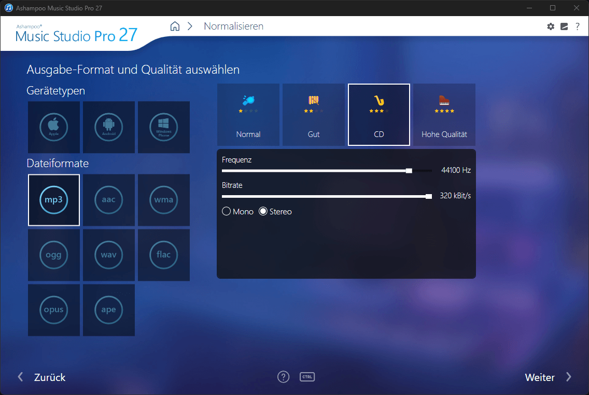Select the Gut quality preset
Image resolution: width=589 pixels, height=395 pixels.
pyautogui.click(x=314, y=115)
